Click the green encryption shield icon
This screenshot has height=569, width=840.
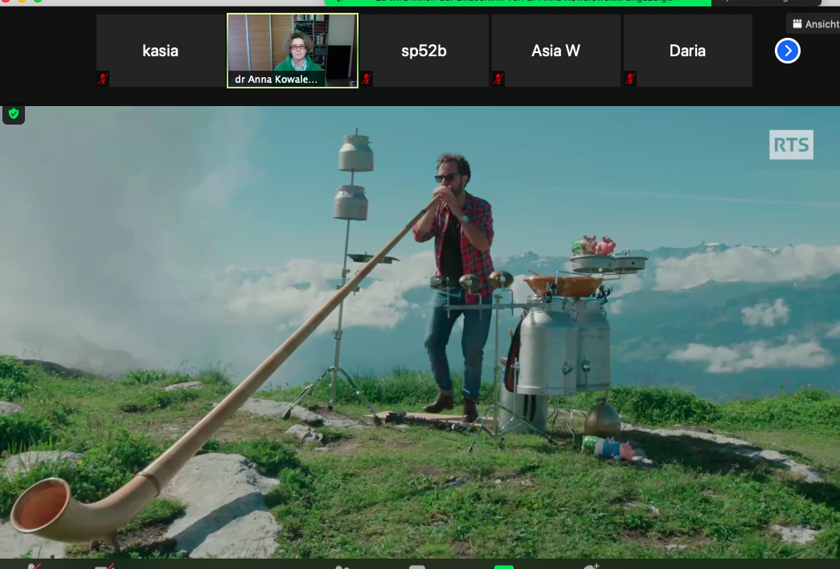pyautogui.click(x=13, y=114)
